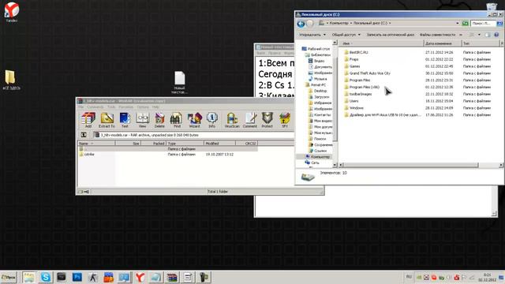Sort WinRAR list by Size column
The height and width of the screenshot is (284, 505).
[128, 144]
